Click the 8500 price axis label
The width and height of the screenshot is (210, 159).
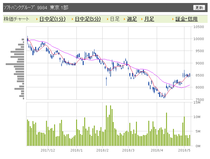click(x=199, y=75)
